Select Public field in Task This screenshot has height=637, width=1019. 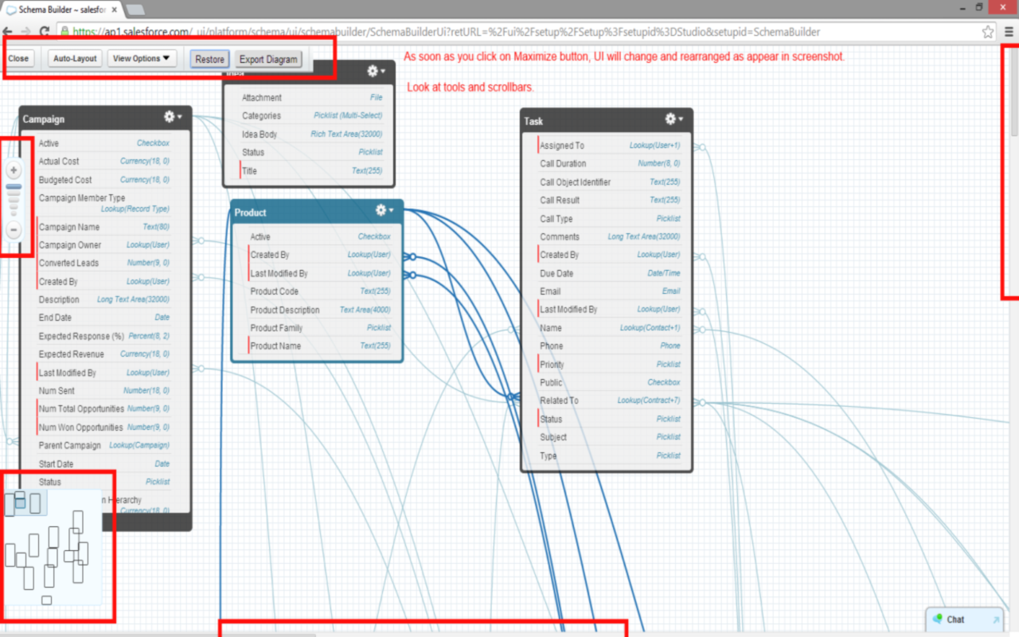pos(610,382)
